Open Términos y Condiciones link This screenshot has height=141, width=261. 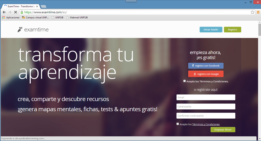[206, 124]
